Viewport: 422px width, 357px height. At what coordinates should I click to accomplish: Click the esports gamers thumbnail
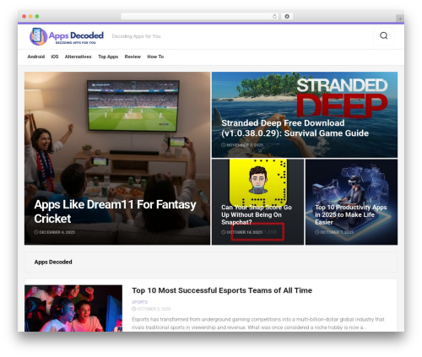[73, 308]
